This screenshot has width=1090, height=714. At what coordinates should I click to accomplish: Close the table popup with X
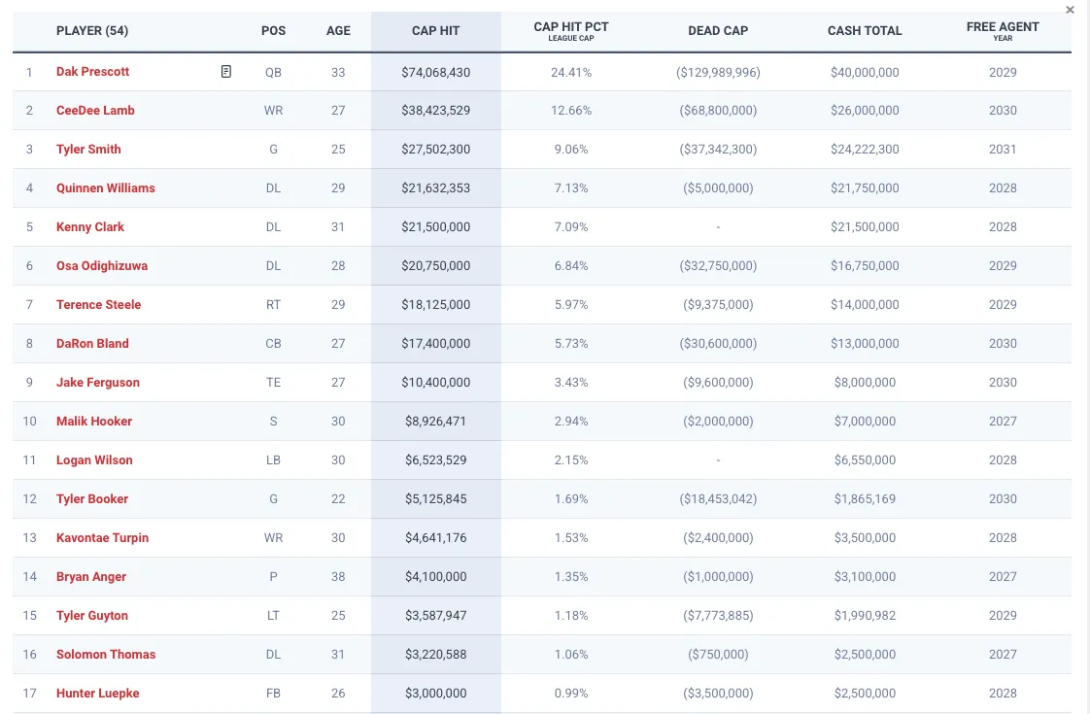[x=1070, y=10]
